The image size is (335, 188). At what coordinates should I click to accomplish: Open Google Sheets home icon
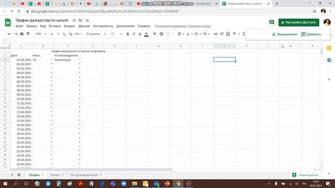click(8, 22)
